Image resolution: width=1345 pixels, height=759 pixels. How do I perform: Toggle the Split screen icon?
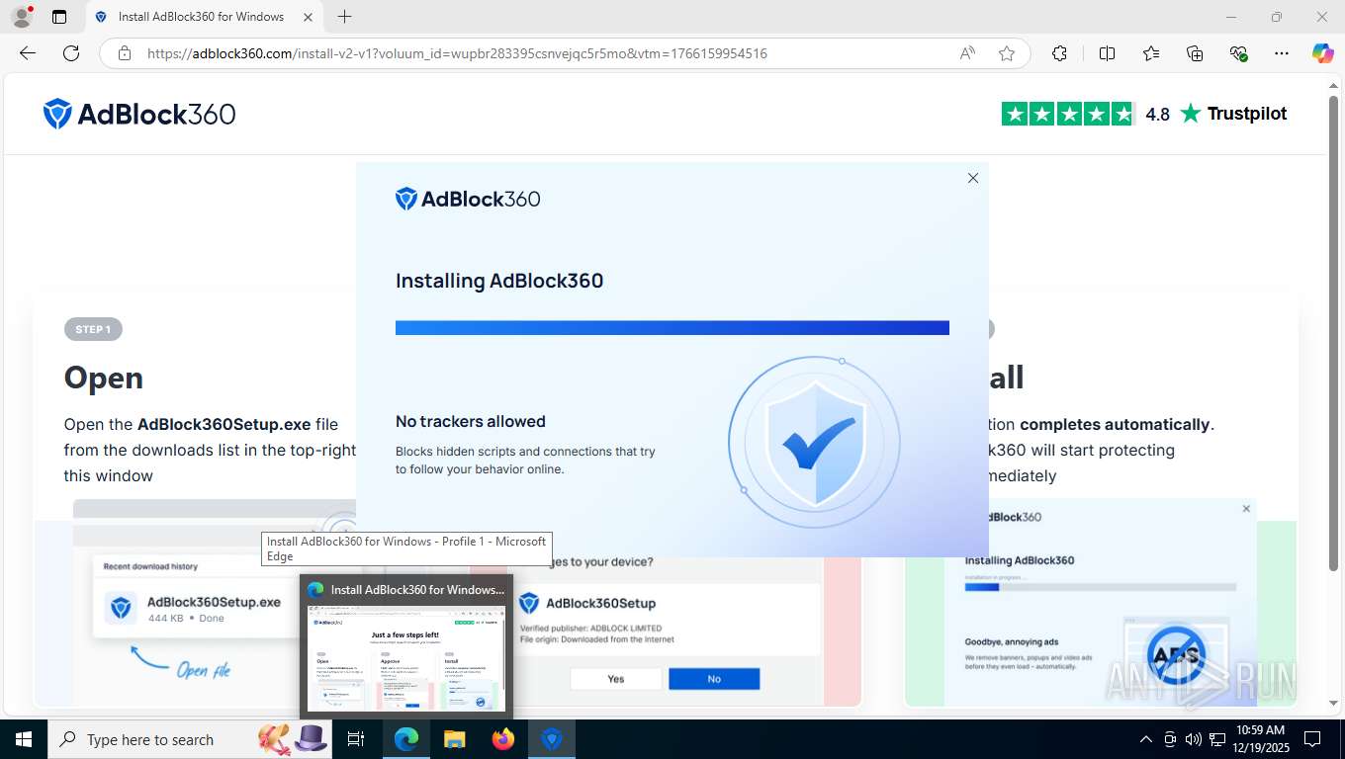(x=1107, y=53)
